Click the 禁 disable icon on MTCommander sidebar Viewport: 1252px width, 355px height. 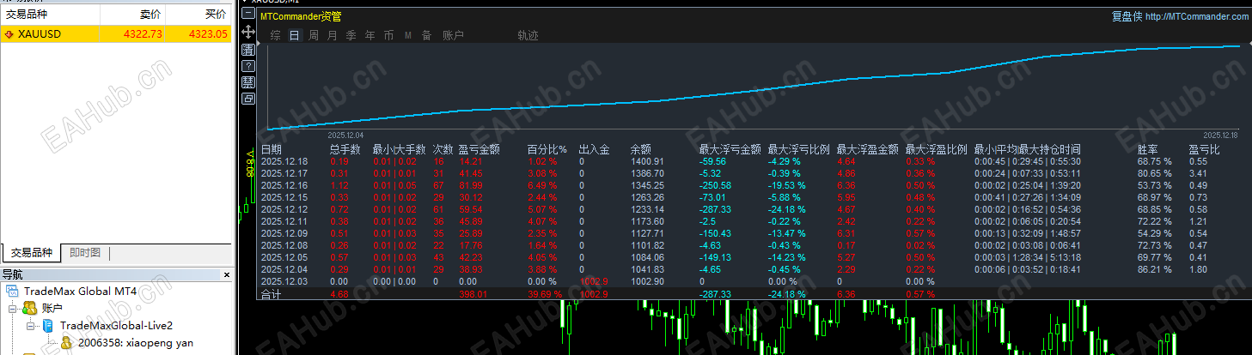248,82
